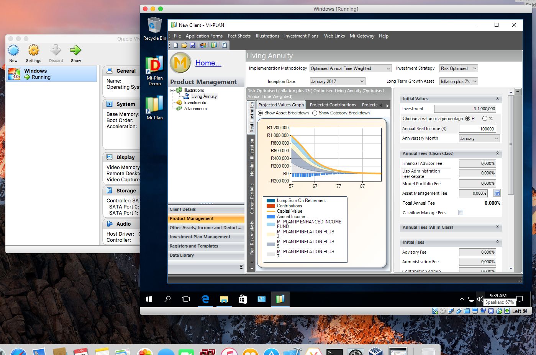This screenshot has width=536, height=355.
Task: Click the gold M logo beside Home
Action: click(180, 63)
